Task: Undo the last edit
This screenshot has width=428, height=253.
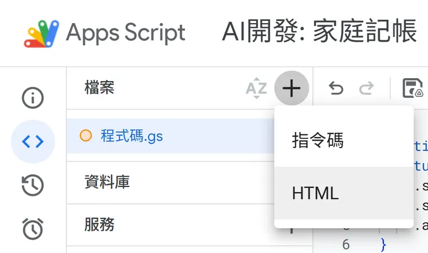Action: 335,88
